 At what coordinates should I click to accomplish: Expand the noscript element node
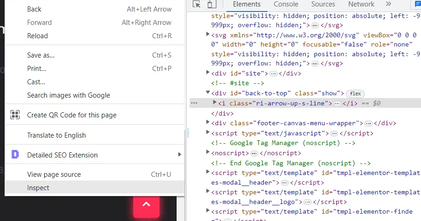coord(208,153)
